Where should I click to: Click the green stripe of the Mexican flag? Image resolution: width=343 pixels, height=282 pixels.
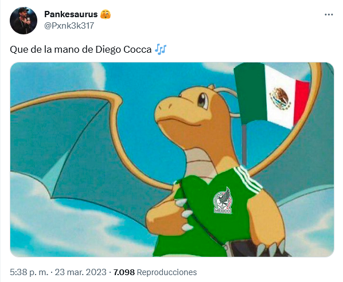(251, 94)
